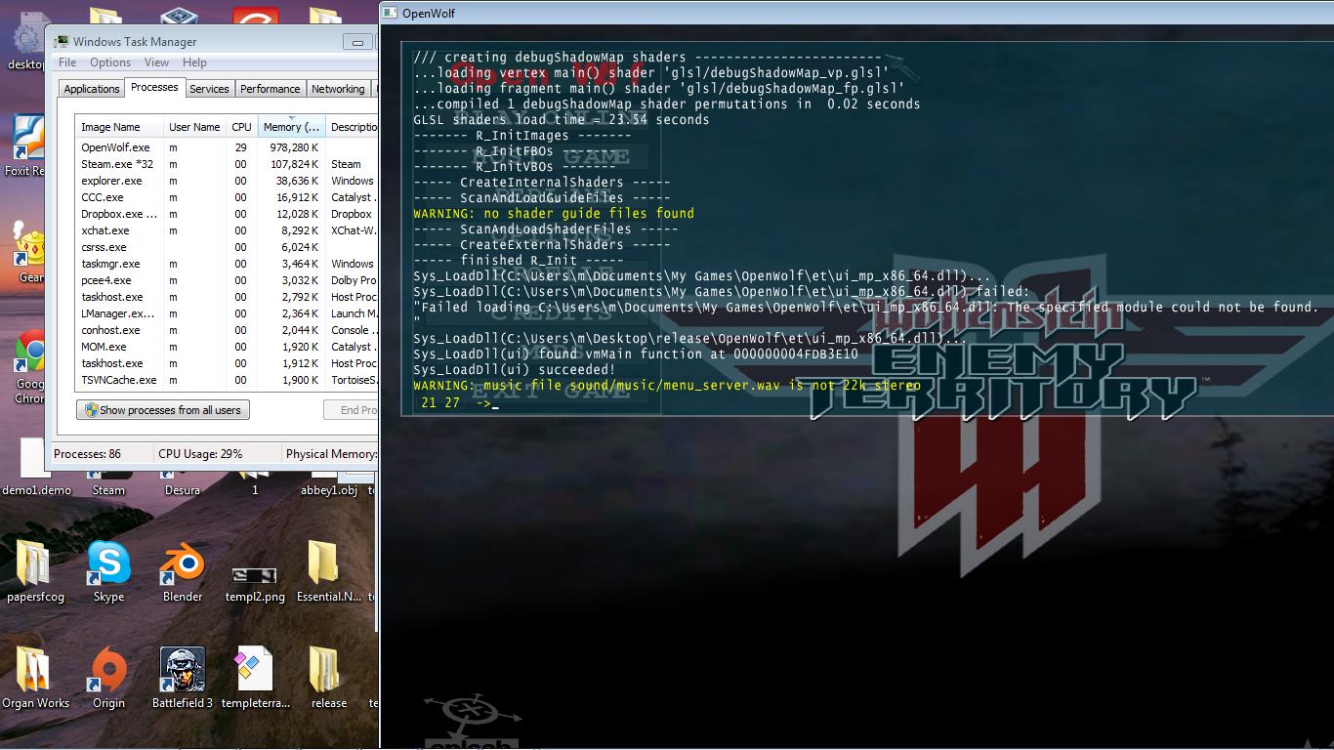This screenshot has width=1334, height=750.
Task: Select the csrss.exe process row
Action: tap(227, 247)
